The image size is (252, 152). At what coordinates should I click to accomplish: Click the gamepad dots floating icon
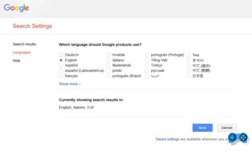pyautogui.click(x=243, y=137)
